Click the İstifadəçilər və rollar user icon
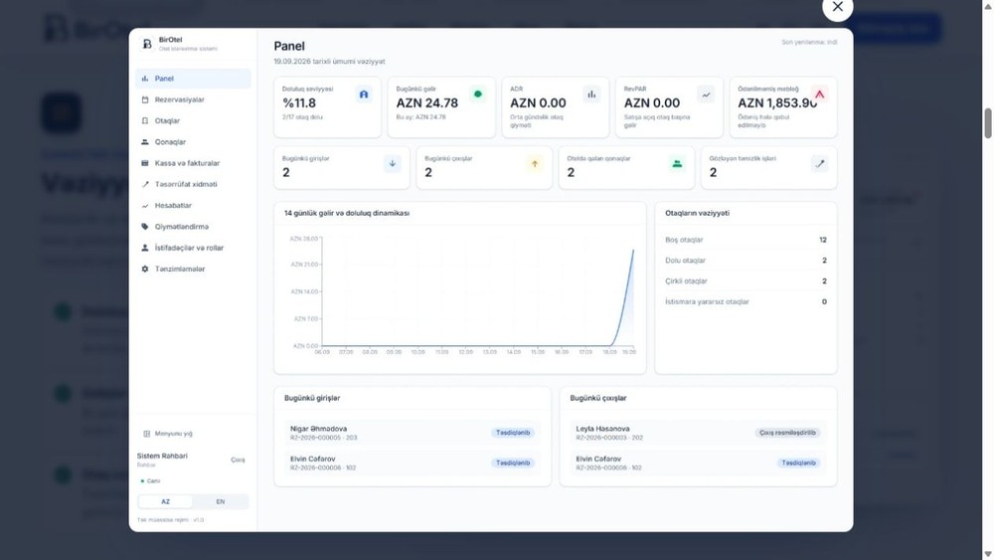This screenshot has height=560, width=994. 145,248
